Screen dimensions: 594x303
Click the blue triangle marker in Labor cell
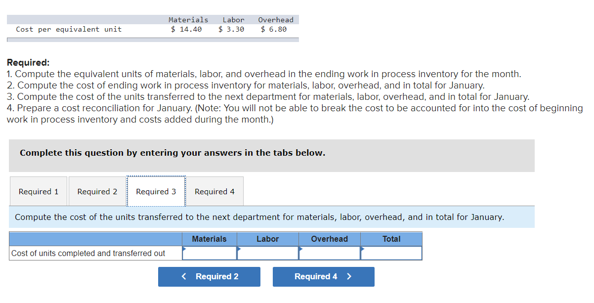[x=240, y=249]
